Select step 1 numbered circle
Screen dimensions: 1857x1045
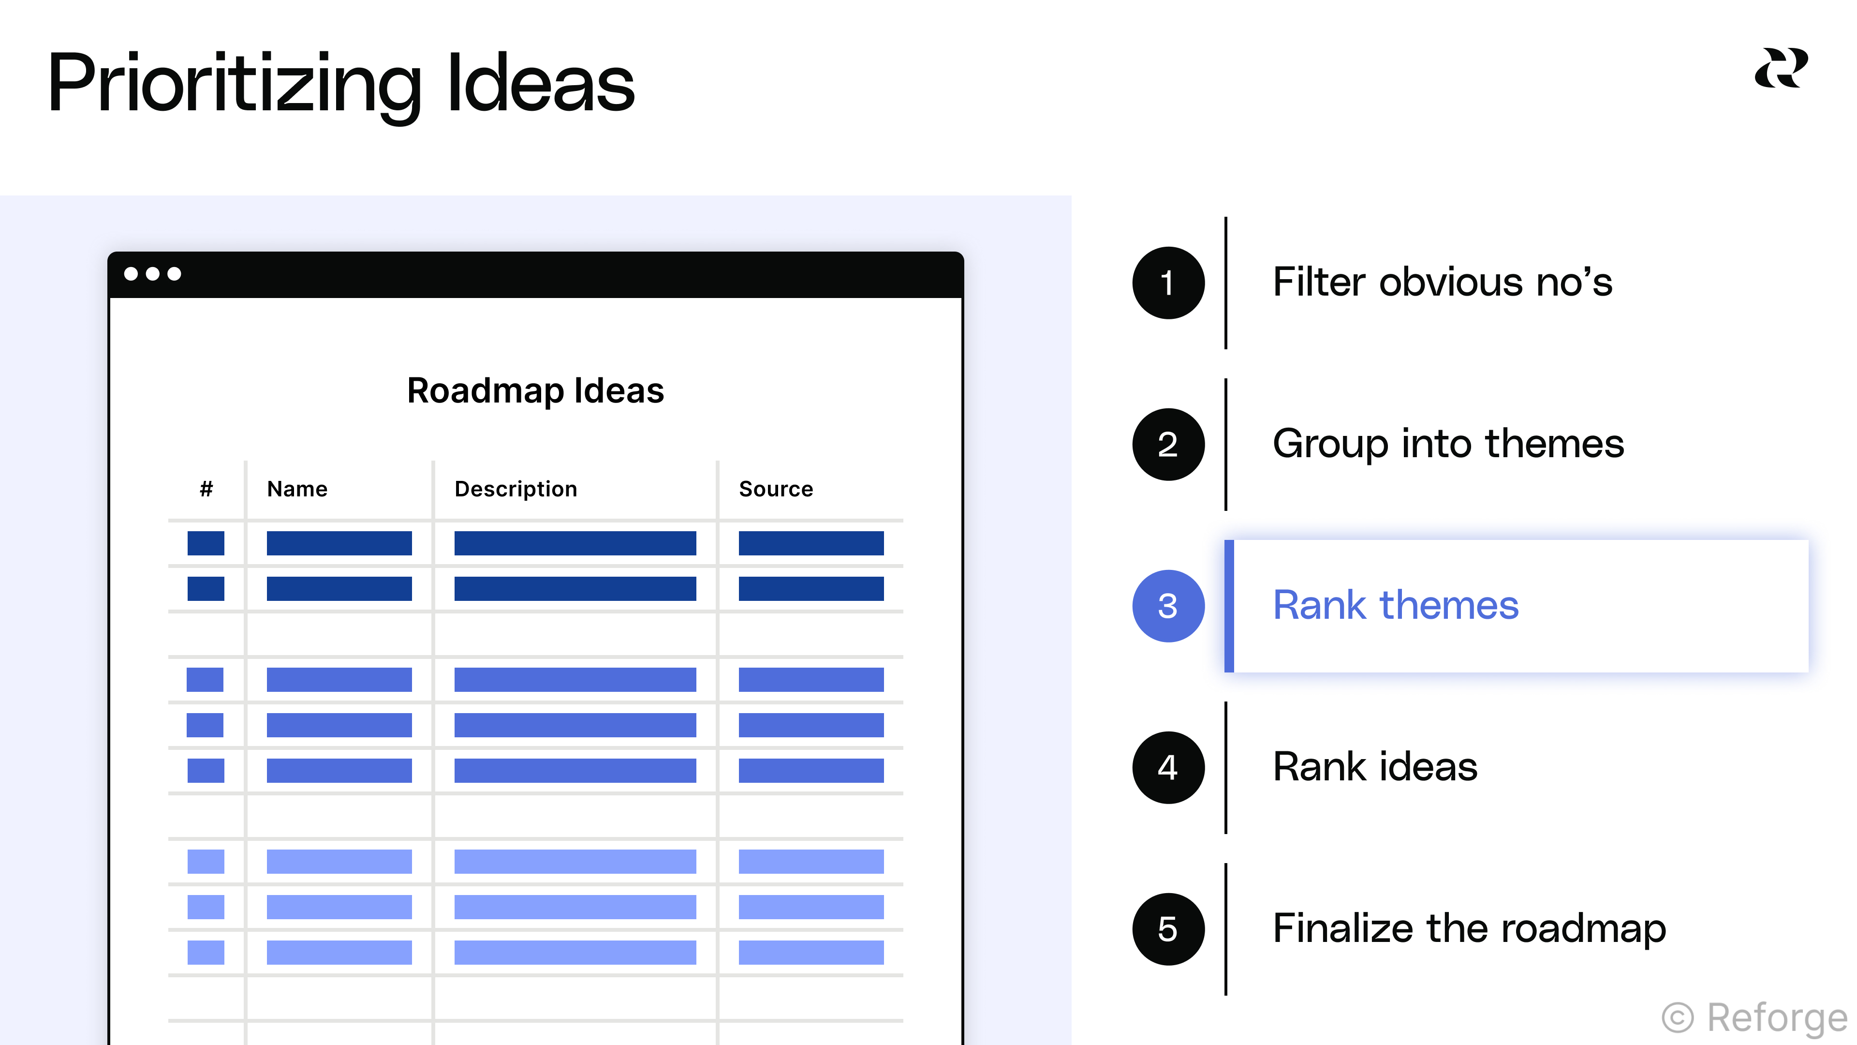(1168, 283)
